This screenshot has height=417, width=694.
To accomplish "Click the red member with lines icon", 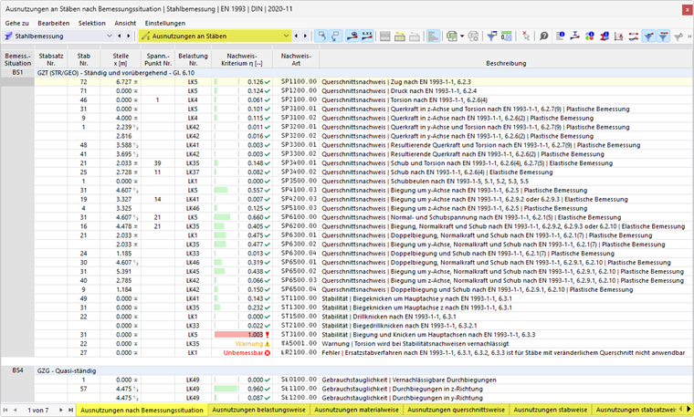I will click(634, 36).
